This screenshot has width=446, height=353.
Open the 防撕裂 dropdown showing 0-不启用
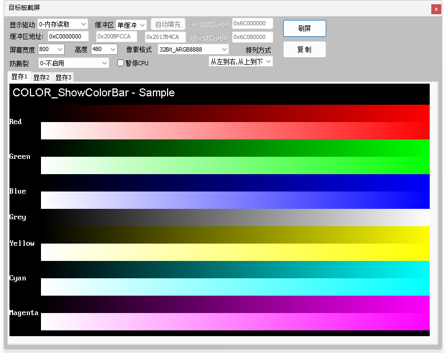coord(74,63)
